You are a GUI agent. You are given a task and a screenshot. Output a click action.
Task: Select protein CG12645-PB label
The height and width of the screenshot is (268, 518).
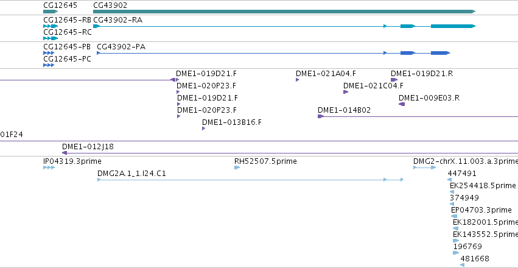pyautogui.click(x=67, y=47)
